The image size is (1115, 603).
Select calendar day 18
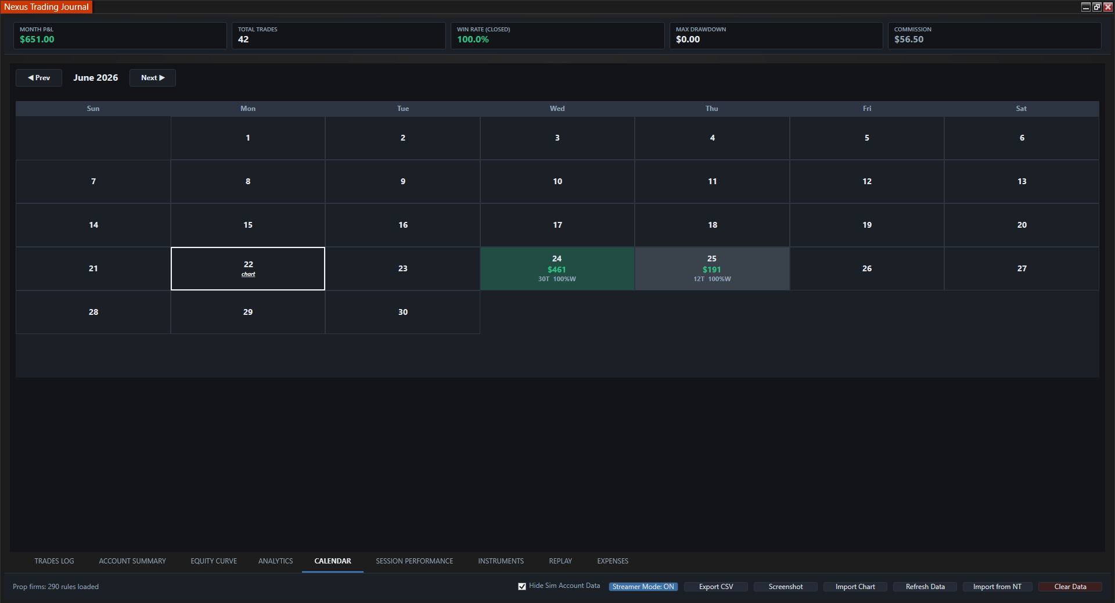712,225
